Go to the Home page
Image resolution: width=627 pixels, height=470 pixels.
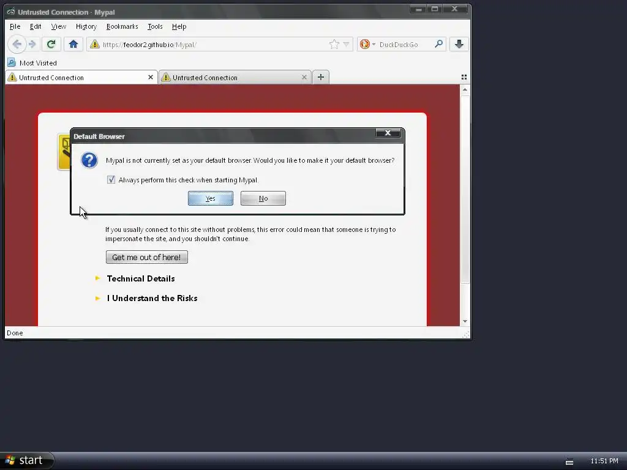click(73, 44)
